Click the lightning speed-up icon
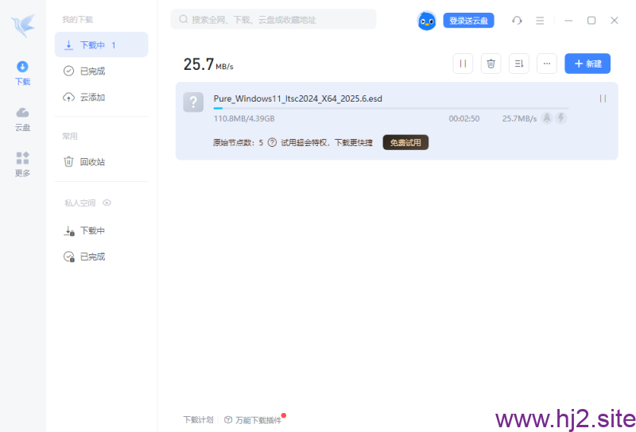 click(561, 118)
